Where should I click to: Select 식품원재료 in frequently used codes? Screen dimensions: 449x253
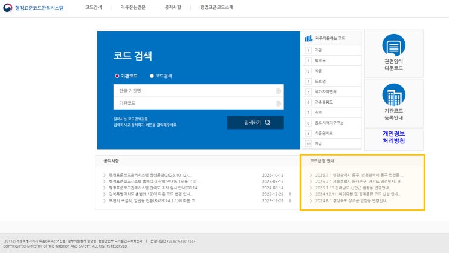tap(324, 133)
